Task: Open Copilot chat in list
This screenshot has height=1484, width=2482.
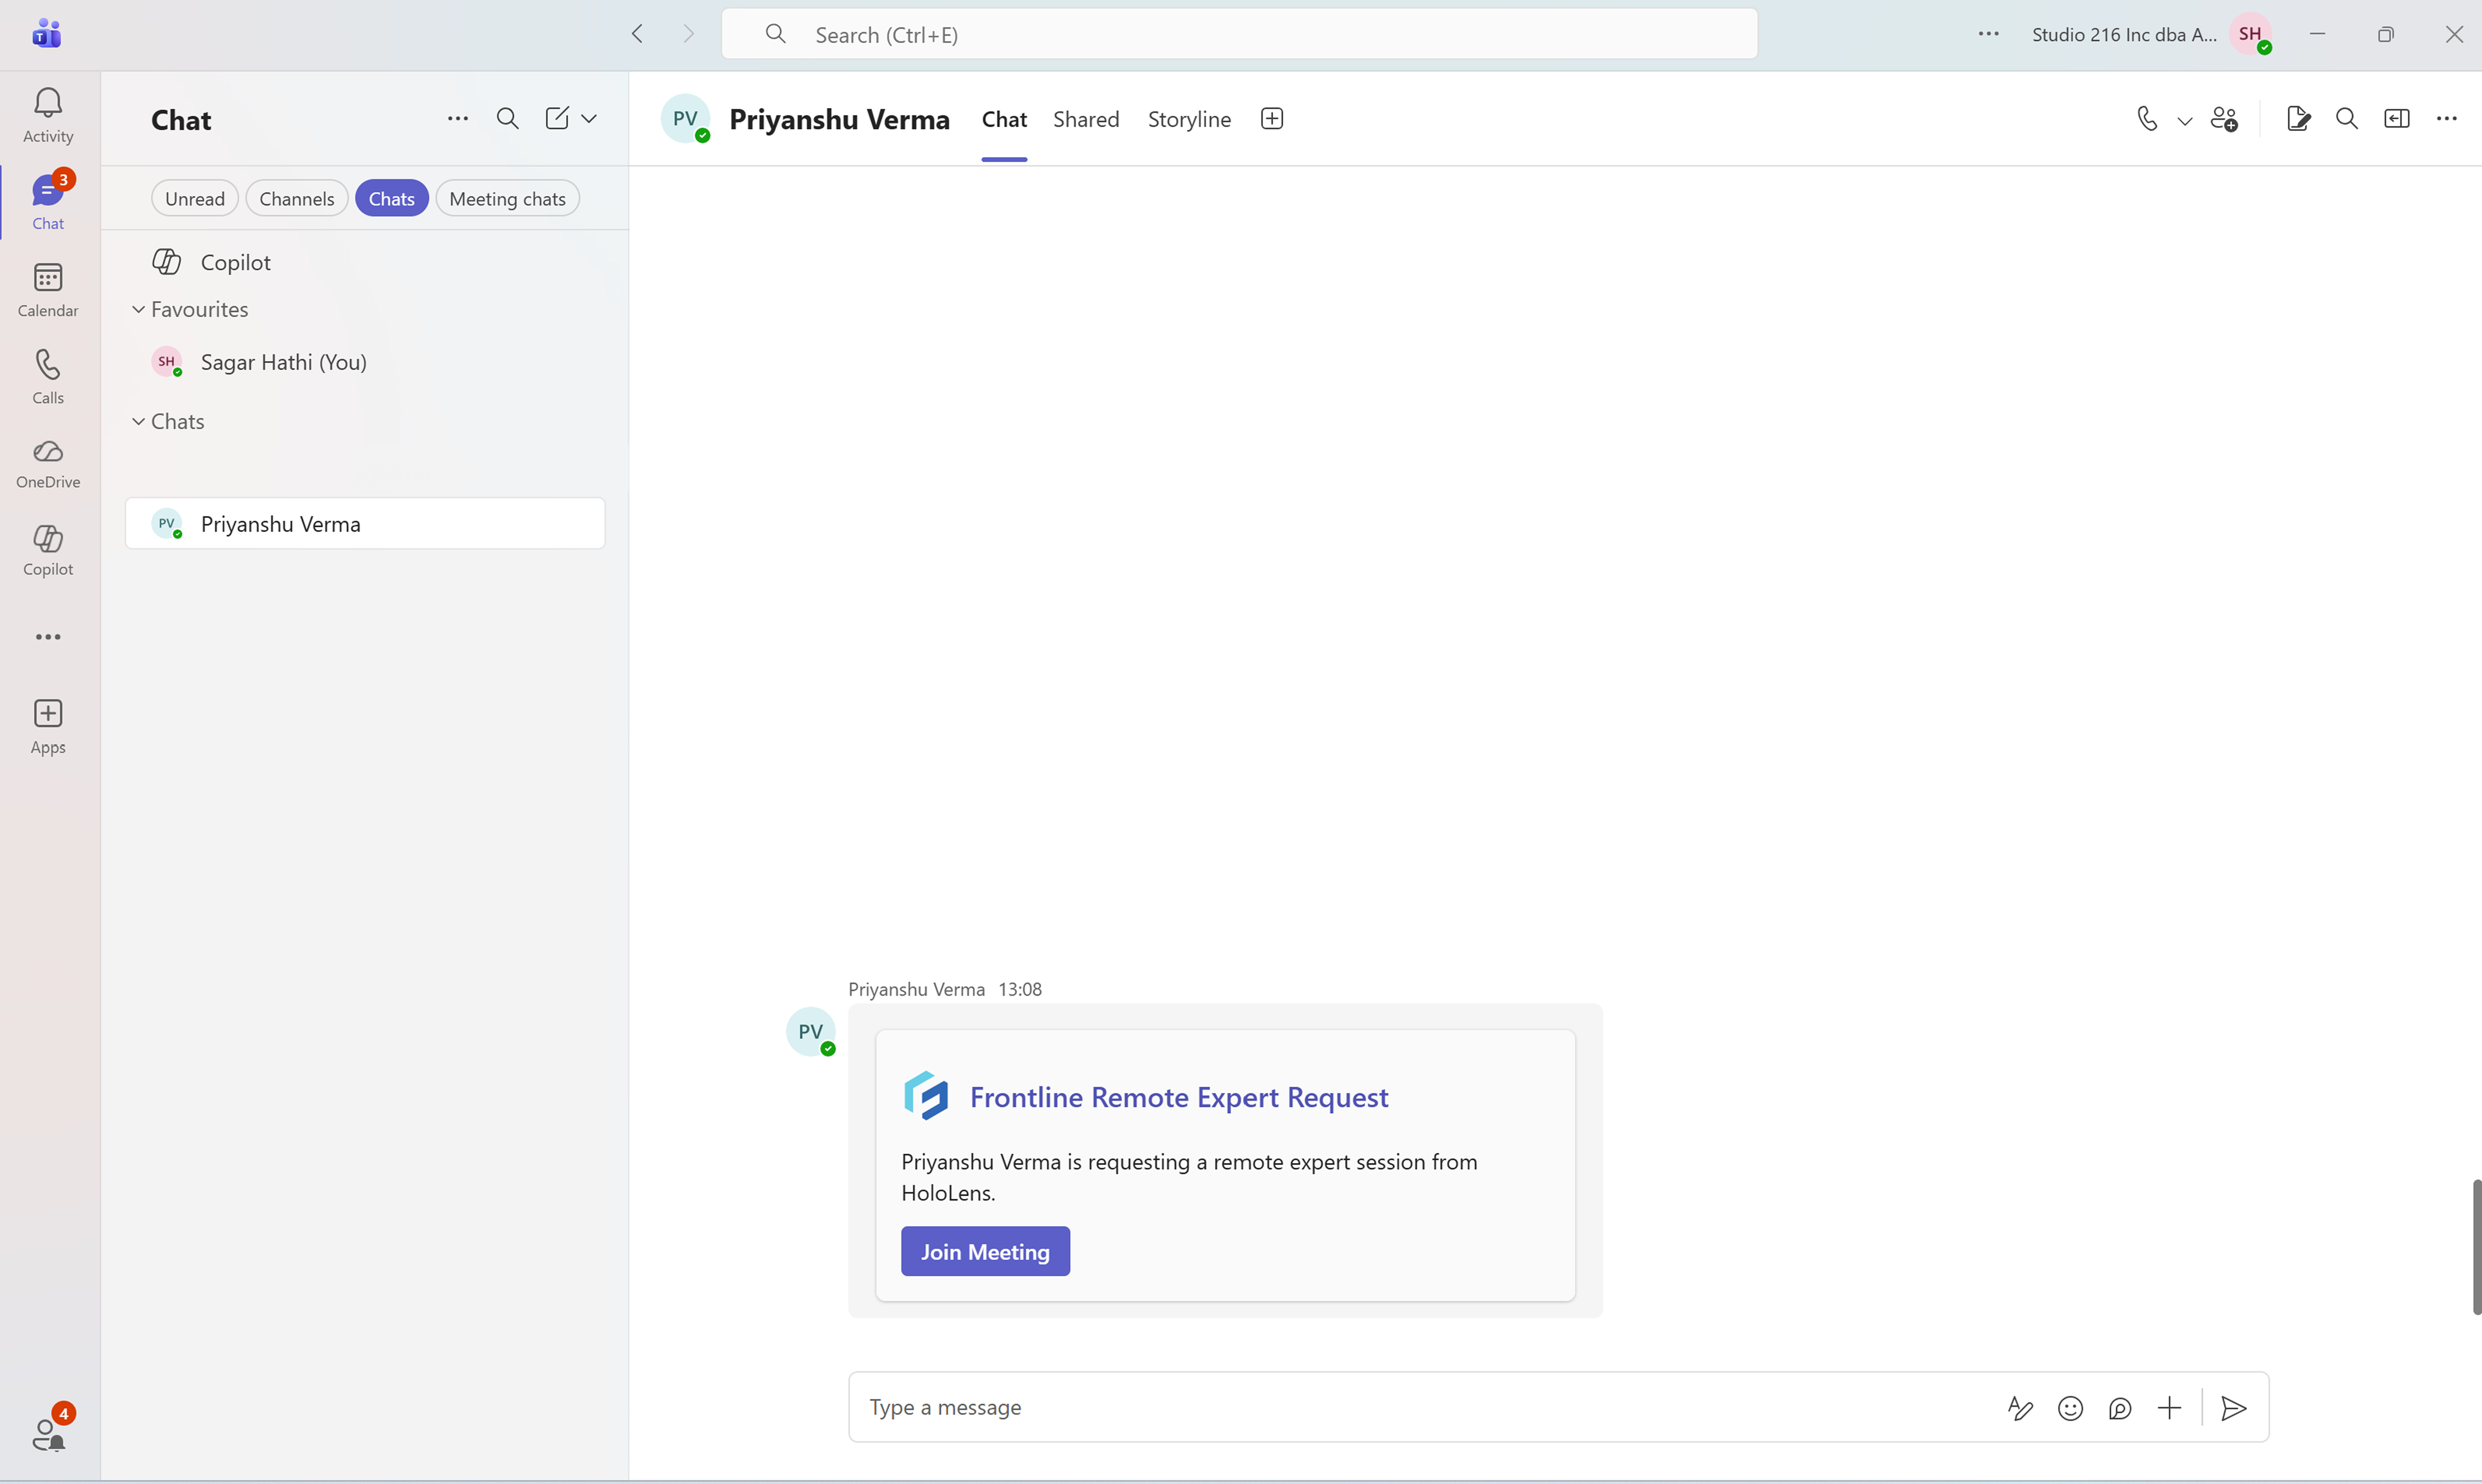Action: coord(365,262)
